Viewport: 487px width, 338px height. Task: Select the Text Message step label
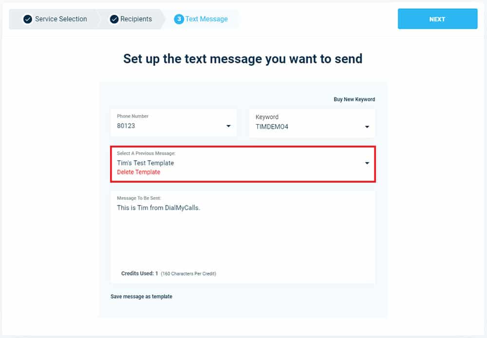click(206, 19)
